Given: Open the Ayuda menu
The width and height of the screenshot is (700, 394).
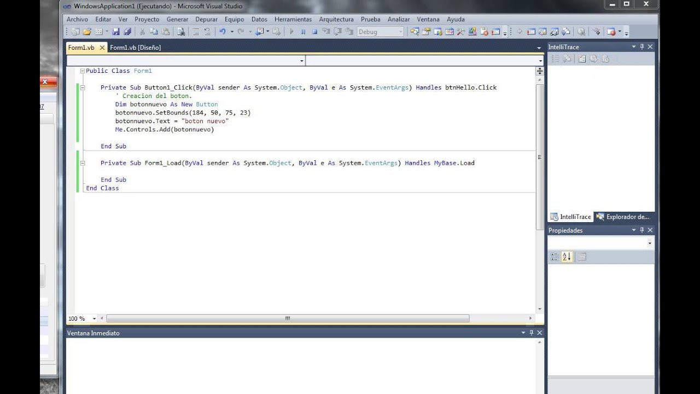Looking at the screenshot, I should pyautogui.click(x=456, y=19).
